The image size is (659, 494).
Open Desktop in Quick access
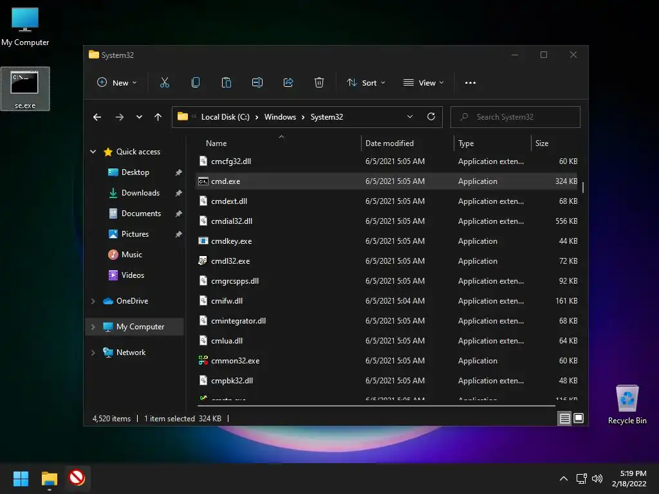(135, 172)
